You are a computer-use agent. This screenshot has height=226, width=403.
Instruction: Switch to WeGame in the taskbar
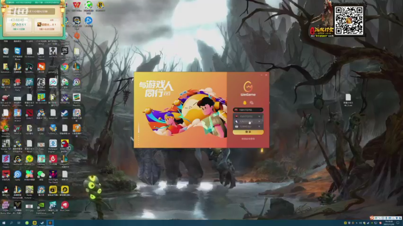(50, 223)
